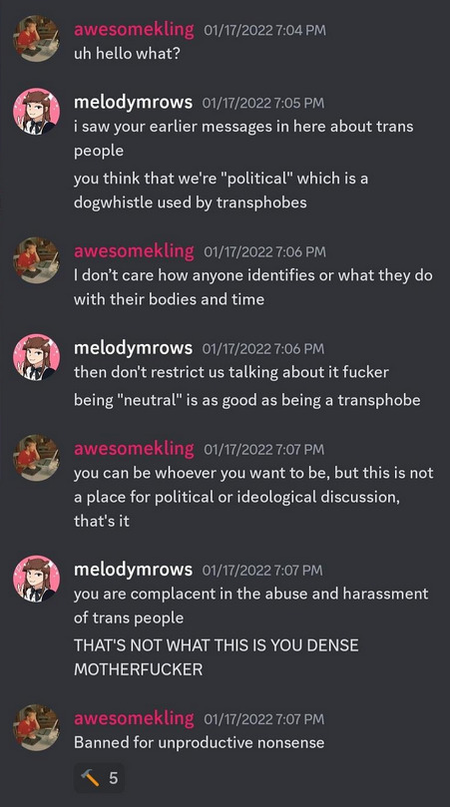The width and height of the screenshot is (450, 807).
Task: Click awesomekling's avatar beside the 'Banned' message
Action: 36,728
